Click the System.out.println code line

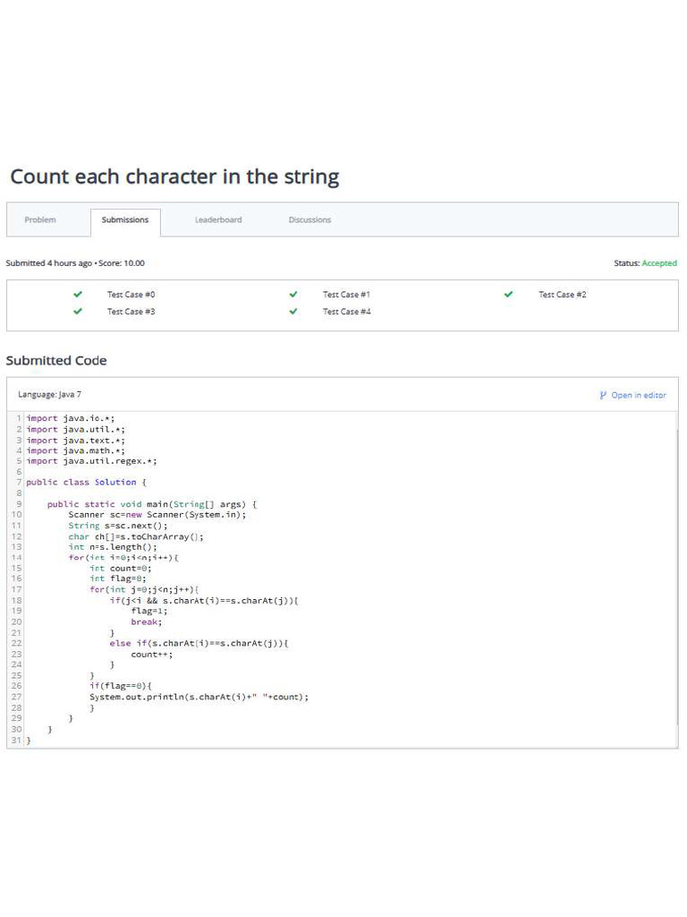click(199, 697)
